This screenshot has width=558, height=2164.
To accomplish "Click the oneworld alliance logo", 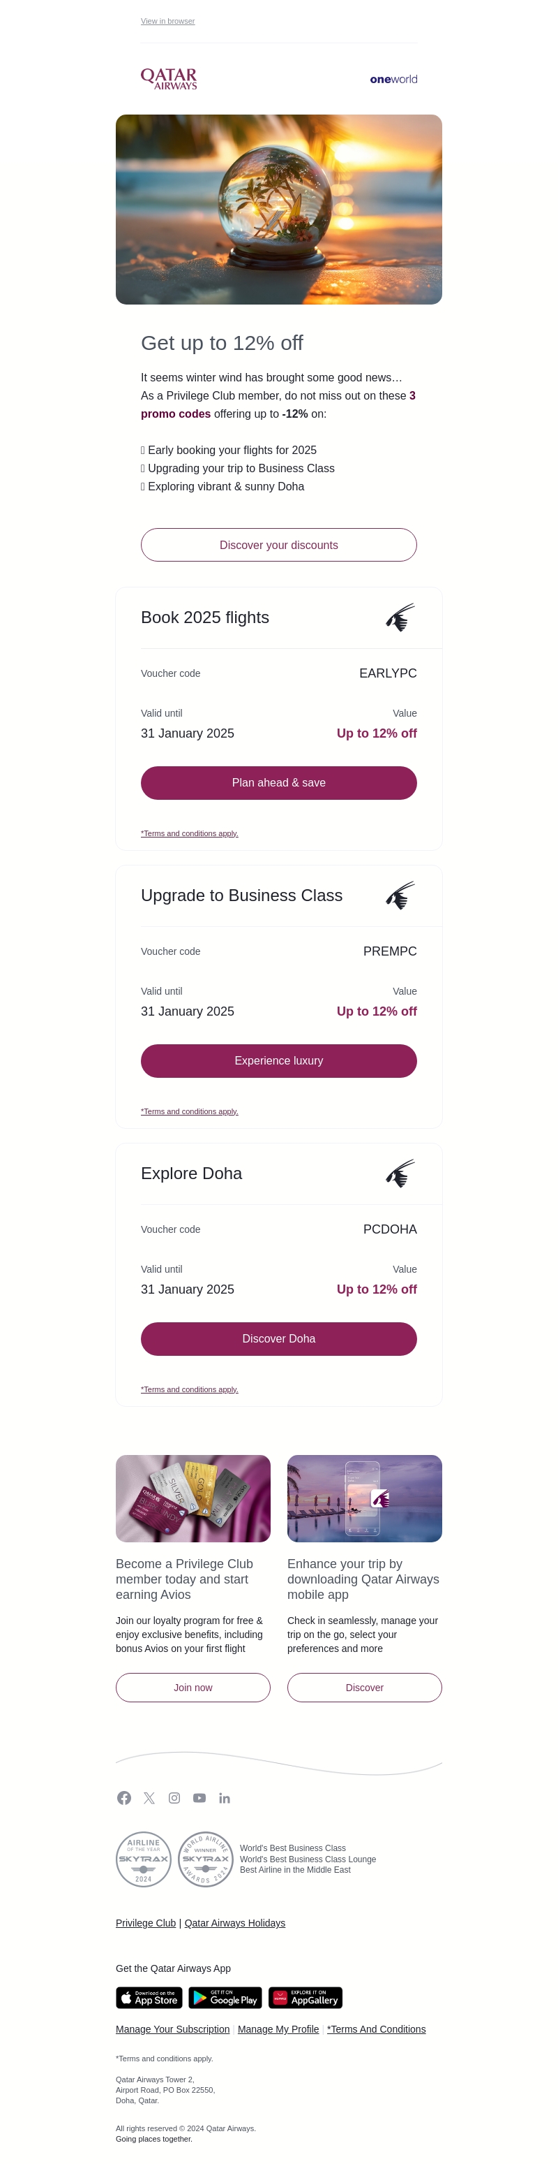I will coord(393,80).
